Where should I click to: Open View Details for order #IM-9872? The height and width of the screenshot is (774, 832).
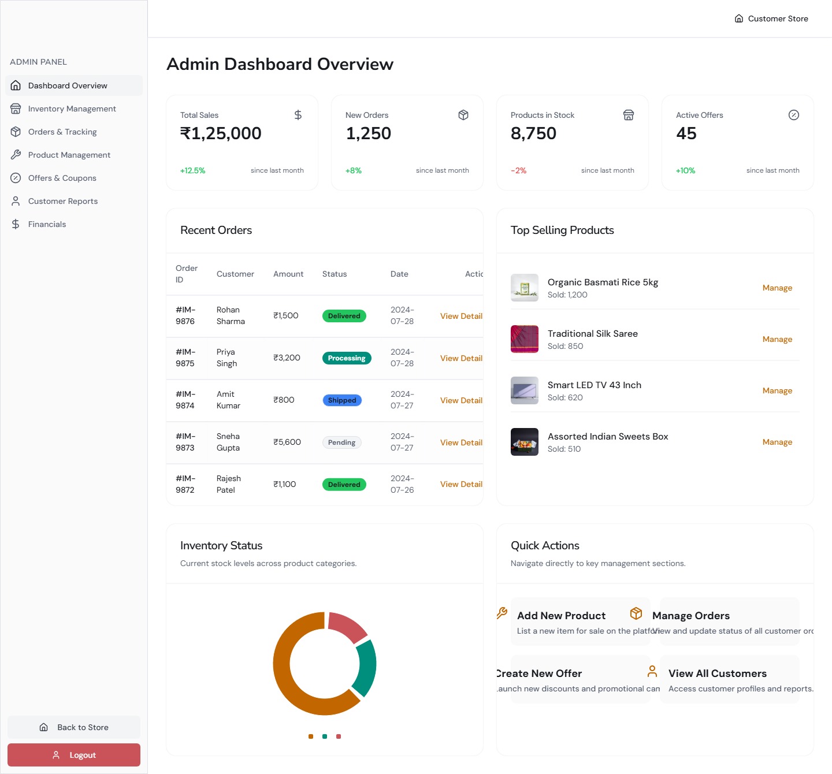(461, 484)
